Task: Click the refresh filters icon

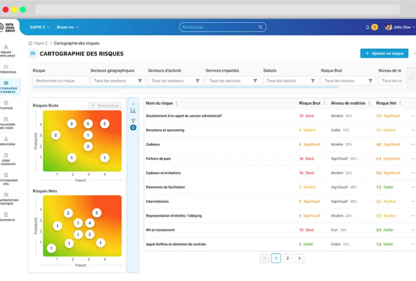Action: click(x=411, y=78)
